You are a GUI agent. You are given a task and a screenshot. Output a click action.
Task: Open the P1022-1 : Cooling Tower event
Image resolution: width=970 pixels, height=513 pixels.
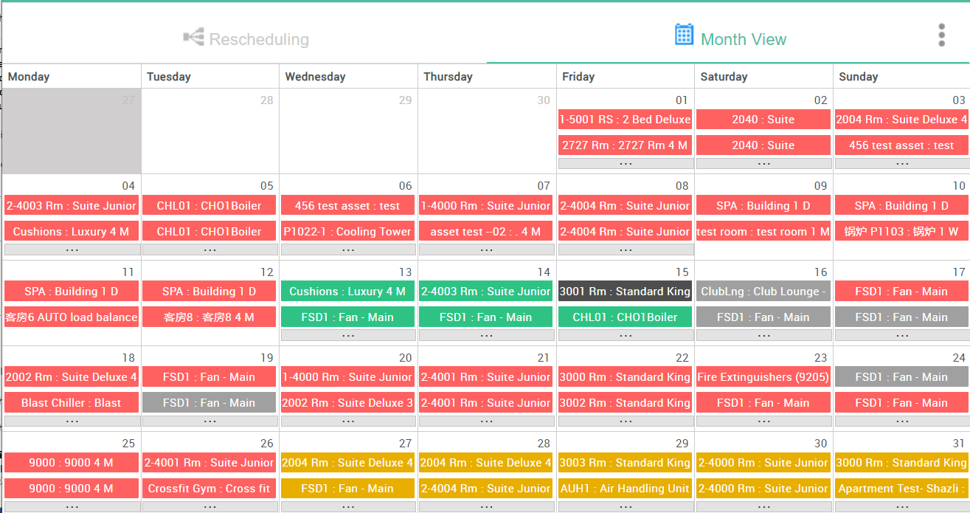(x=347, y=232)
